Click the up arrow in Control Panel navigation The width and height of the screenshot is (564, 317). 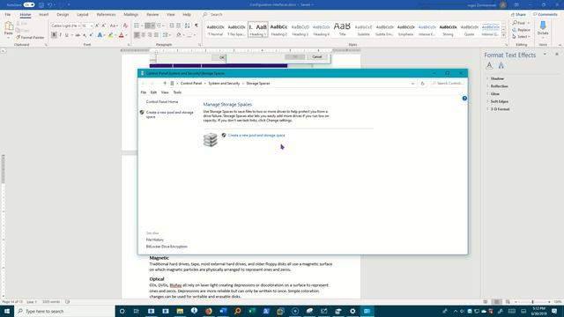tap(165, 84)
